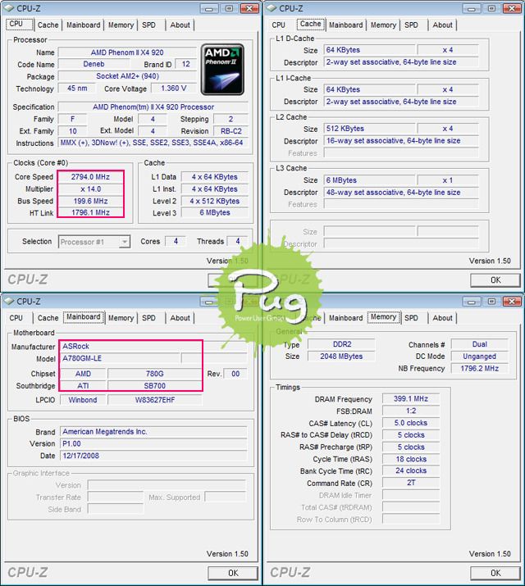Click OK in the Mainboard window
Screen dimensions: 525x586
click(233, 573)
